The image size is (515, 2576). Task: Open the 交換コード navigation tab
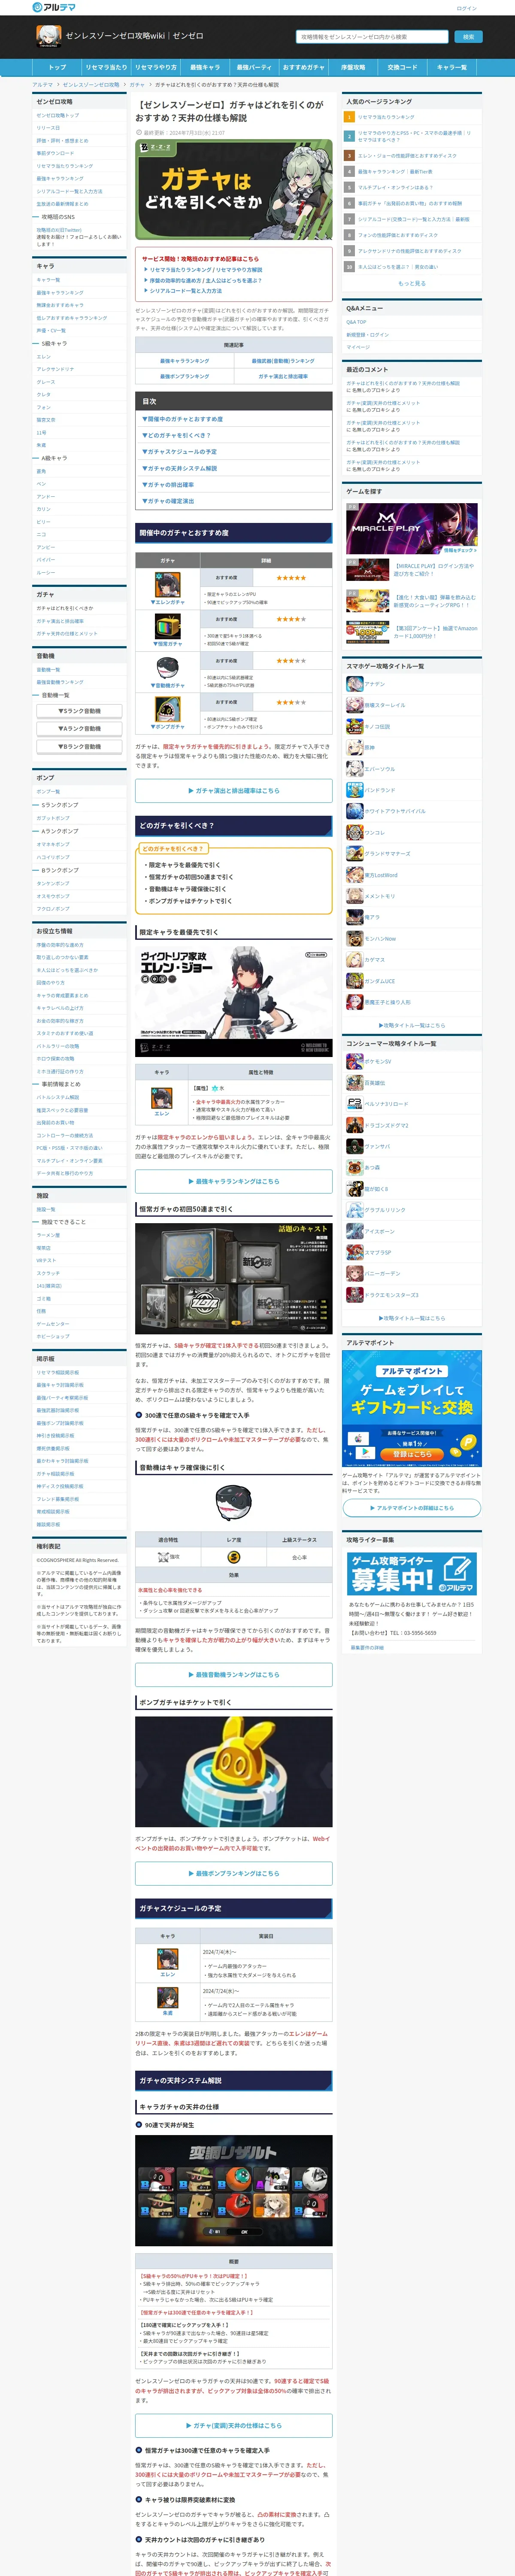click(402, 68)
